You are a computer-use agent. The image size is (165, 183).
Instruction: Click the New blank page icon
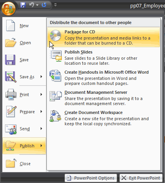click(10, 26)
